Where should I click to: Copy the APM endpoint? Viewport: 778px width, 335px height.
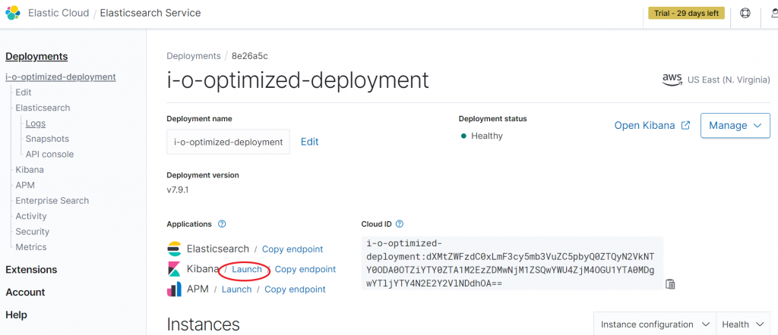(296, 290)
